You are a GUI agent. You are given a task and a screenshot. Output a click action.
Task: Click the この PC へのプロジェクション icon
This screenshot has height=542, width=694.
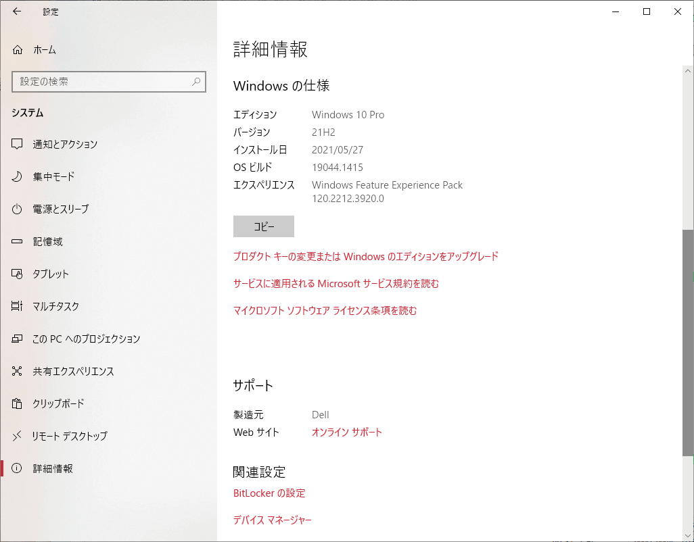(x=17, y=339)
